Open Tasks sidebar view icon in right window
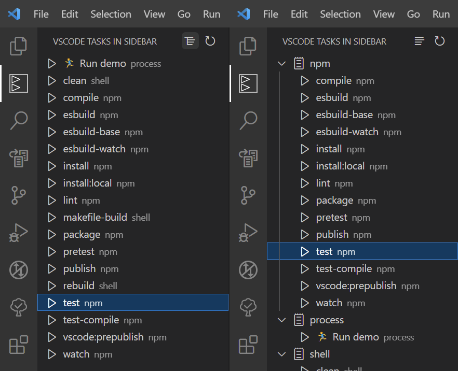 tap(248, 83)
